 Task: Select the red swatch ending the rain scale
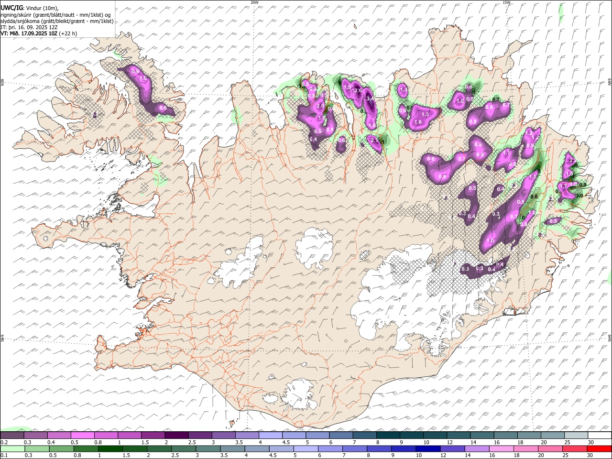(x=600, y=448)
